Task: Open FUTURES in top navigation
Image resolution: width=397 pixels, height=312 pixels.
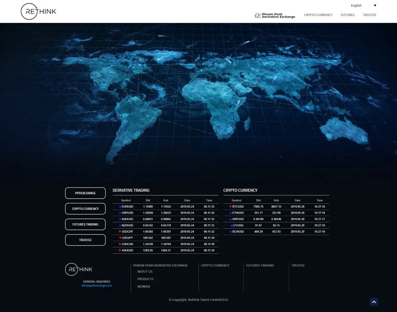Action: coord(347,15)
